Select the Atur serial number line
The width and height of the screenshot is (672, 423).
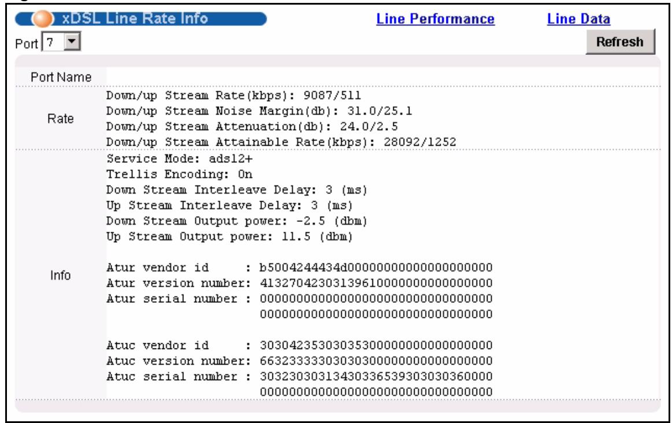pyautogui.click(x=300, y=299)
